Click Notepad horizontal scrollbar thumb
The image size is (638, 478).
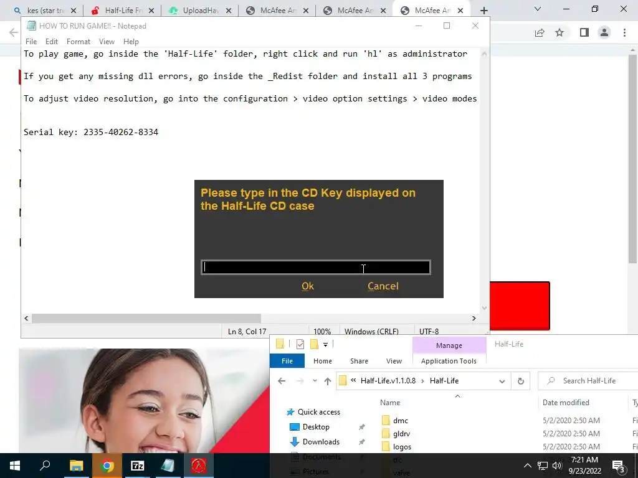tap(146, 318)
